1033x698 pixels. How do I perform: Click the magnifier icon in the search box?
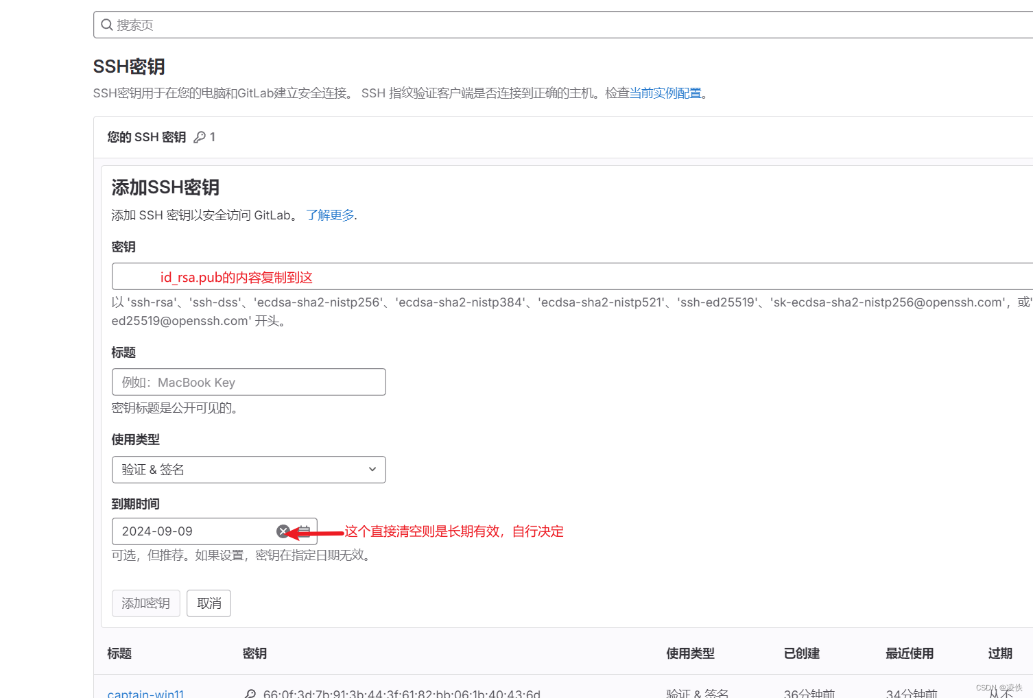[106, 25]
